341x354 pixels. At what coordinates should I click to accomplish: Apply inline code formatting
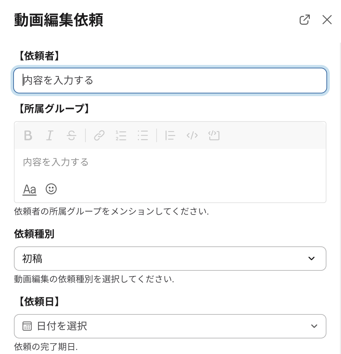pyautogui.click(x=192, y=136)
